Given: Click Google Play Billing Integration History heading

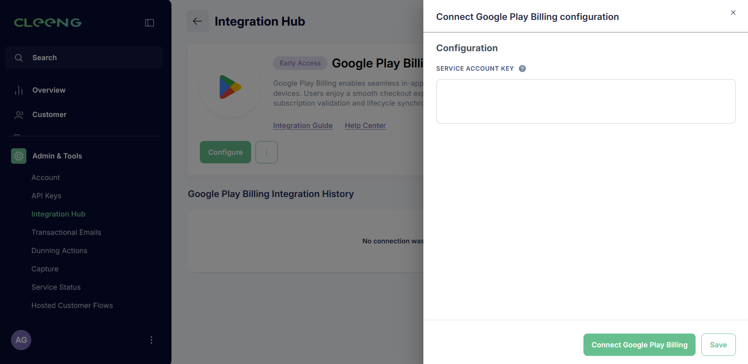Looking at the screenshot, I should click(271, 194).
